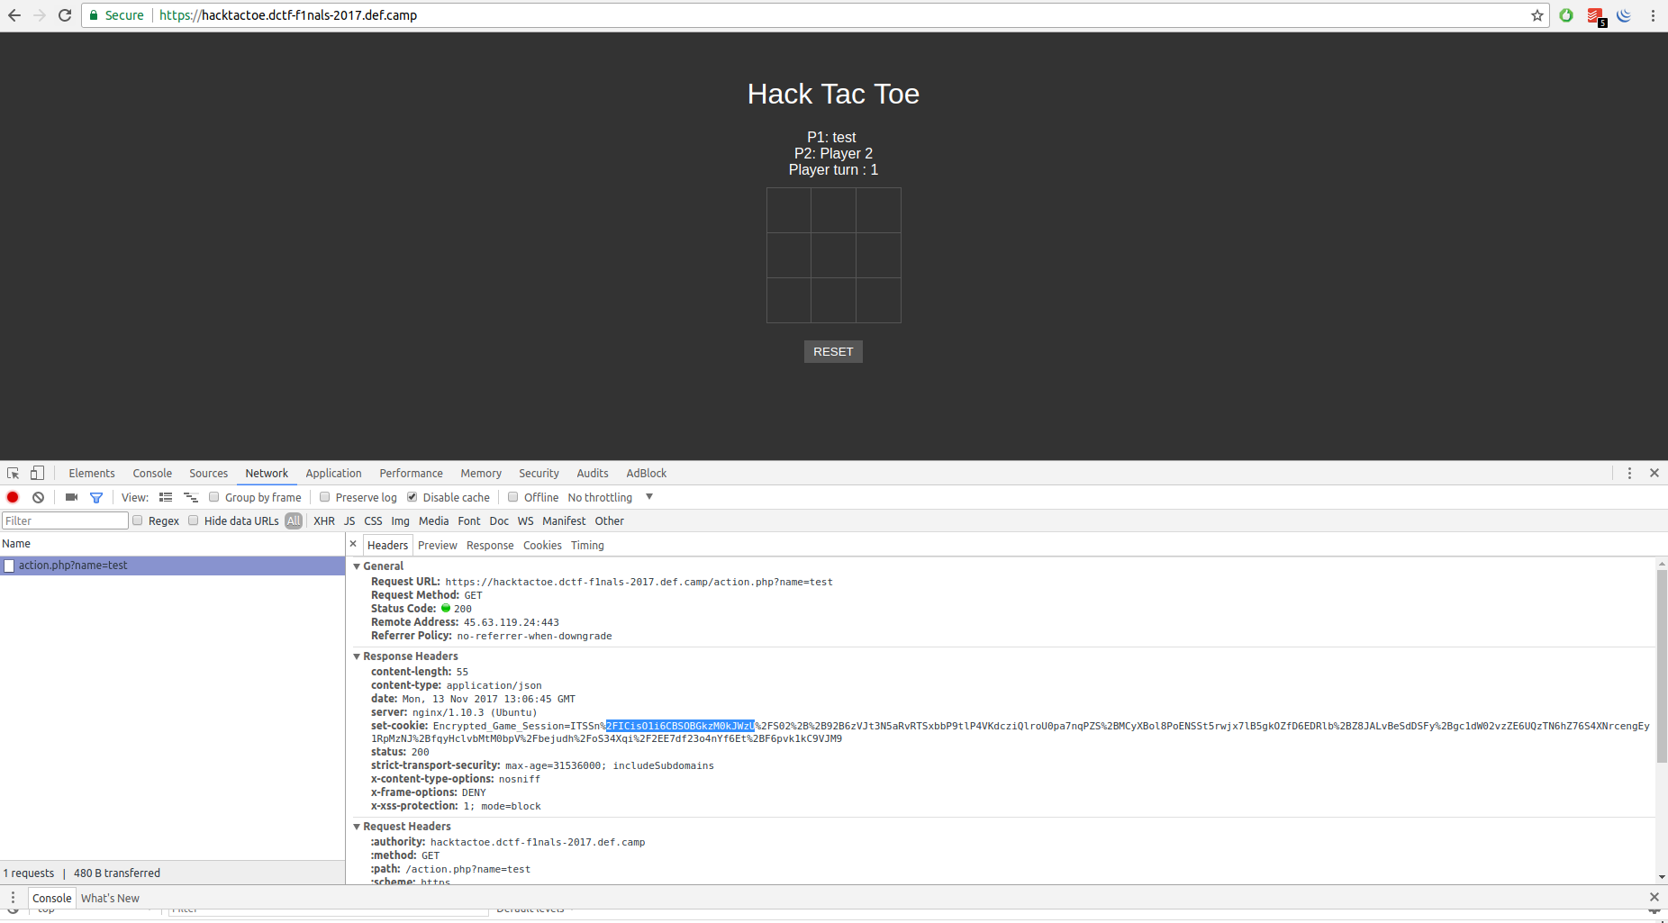Open the AdBlock tab
This screenshot has width=1668, height=923.
647,473
